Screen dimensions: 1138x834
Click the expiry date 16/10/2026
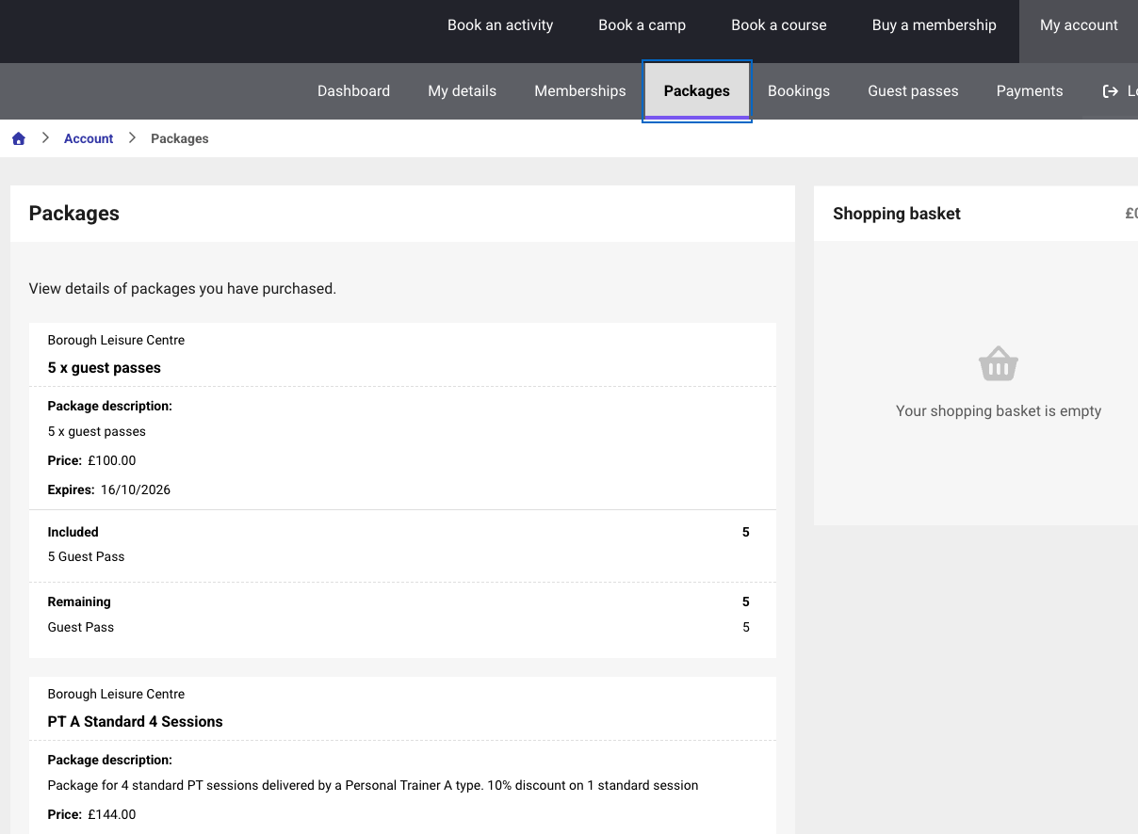(x=136, y=490)
